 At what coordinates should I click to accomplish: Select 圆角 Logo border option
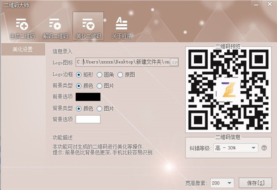click(x=105, y=75)
